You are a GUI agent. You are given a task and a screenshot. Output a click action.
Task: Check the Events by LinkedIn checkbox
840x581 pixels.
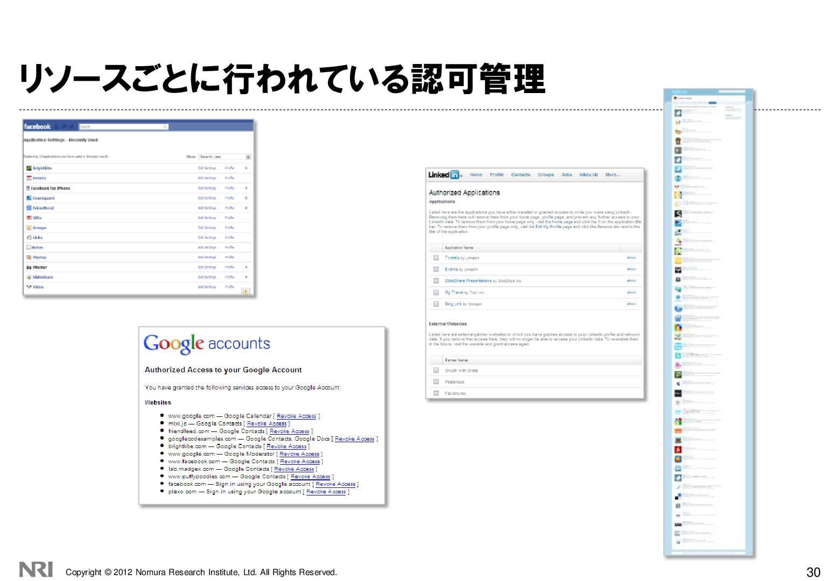click(x=436, y=269)
